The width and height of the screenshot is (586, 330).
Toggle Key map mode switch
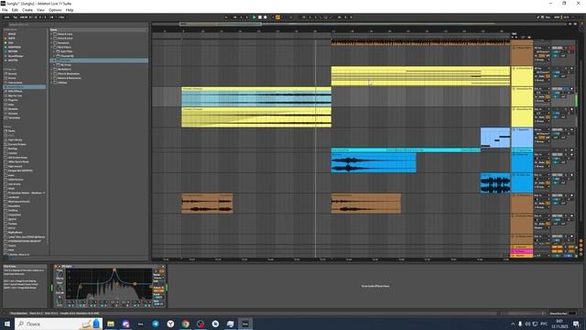[x=548, y=17]
